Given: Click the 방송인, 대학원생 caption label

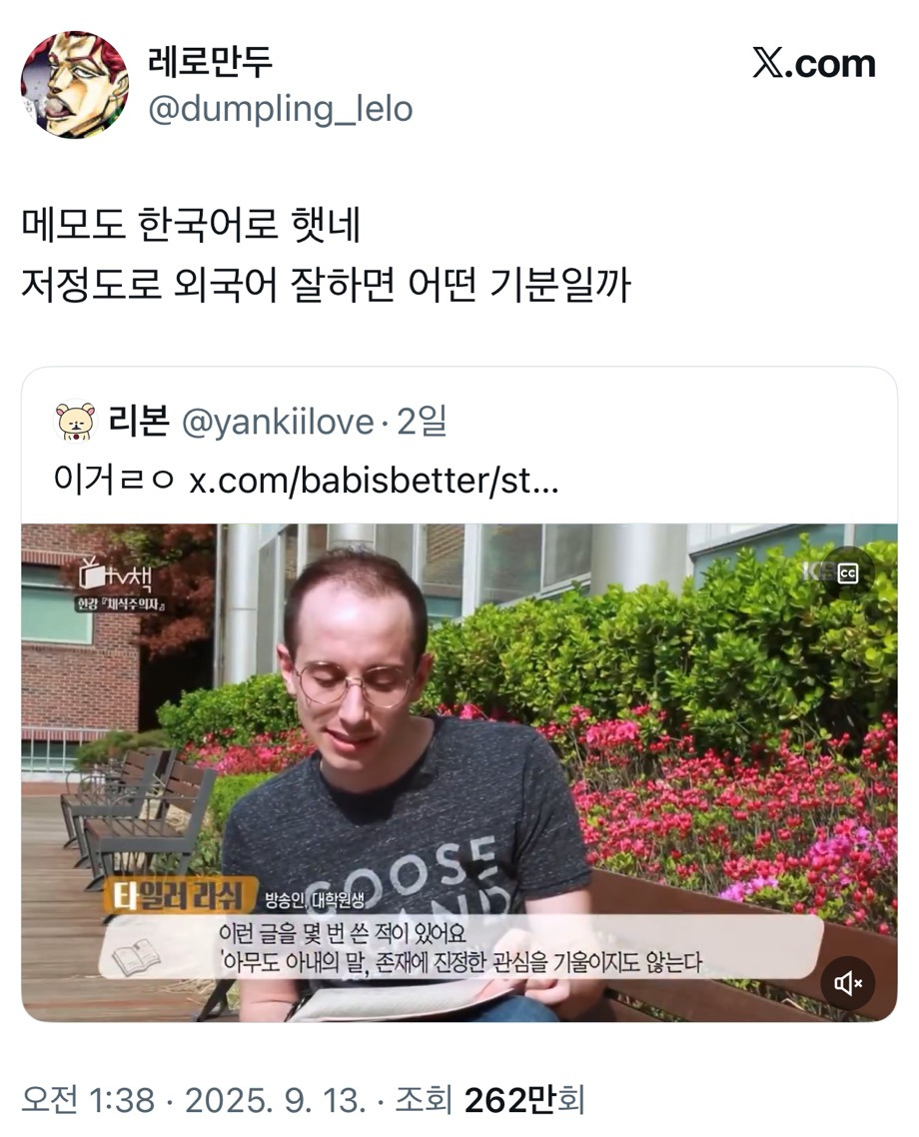Looking at the screenshot, I should pyautogui.click(x=314, y=900).
